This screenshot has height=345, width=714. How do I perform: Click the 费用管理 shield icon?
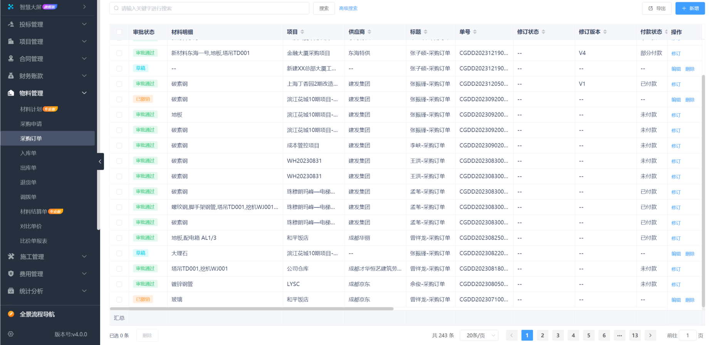coord(11,274)
